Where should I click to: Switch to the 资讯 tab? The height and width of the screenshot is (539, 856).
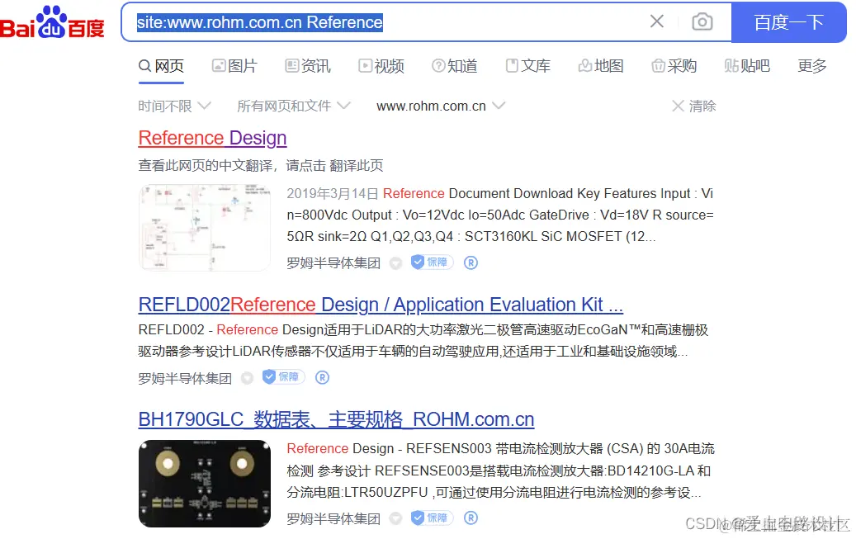point(308,66)
